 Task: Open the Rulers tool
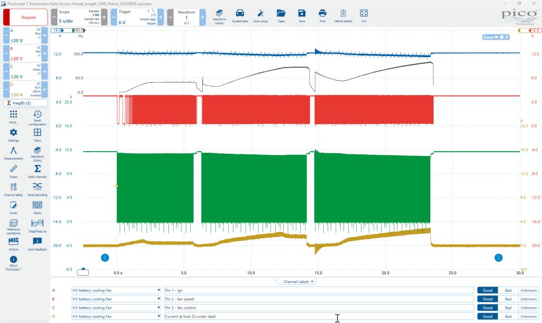click(13, 171)
